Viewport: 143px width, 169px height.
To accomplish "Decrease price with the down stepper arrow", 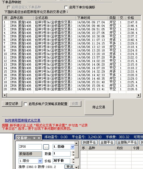I will [74, 162].
